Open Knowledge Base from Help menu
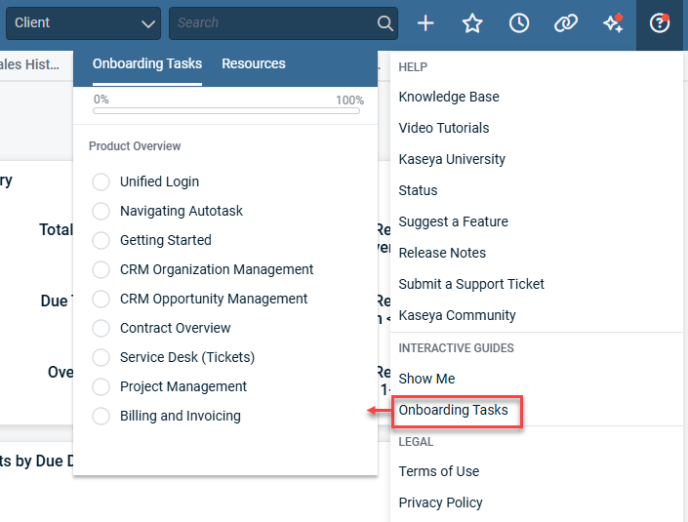The width and height of the screenshot is (688, 522). pos(448,97)
